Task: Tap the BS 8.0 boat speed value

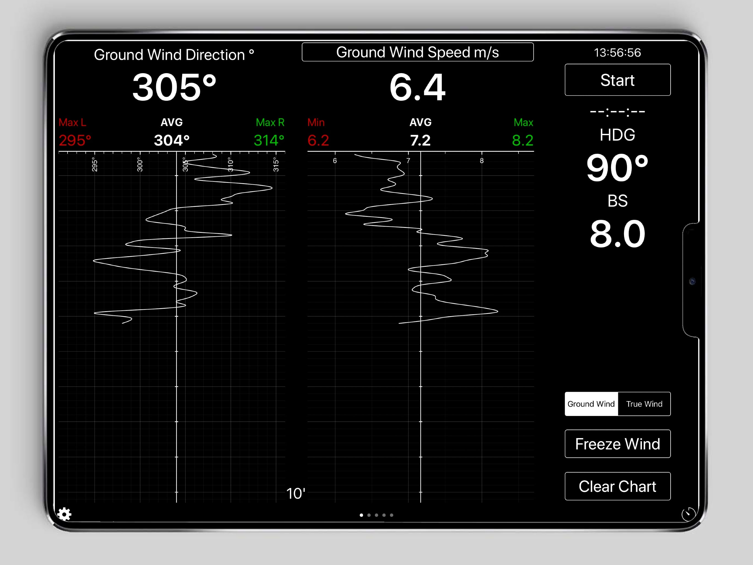Action: (x=617, y=234)
